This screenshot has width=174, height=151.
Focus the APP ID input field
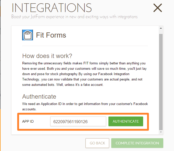(78, 122)
